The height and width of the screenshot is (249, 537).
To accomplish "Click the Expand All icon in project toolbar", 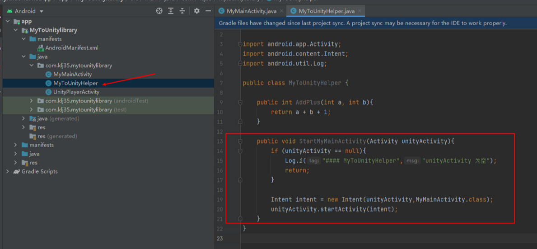I will 171,11.
